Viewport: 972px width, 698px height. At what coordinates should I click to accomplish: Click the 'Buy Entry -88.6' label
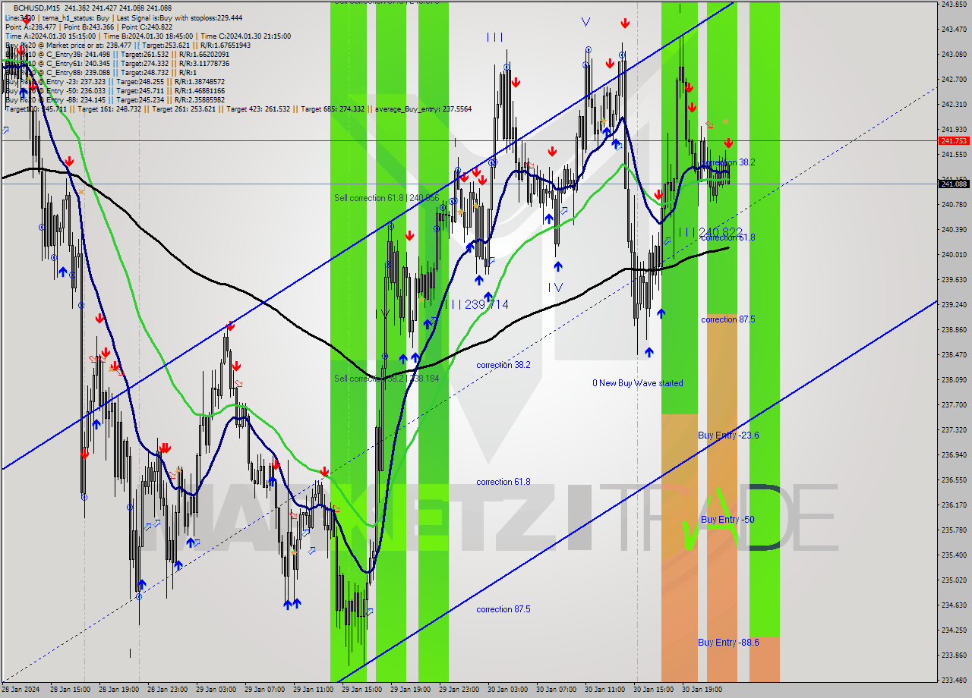tap(728, 643)
